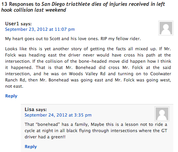Open the September 24, 2012 3:35 pm permalink
The height and width of the screenshot is (152, 178).
click(x=58, y=115)
